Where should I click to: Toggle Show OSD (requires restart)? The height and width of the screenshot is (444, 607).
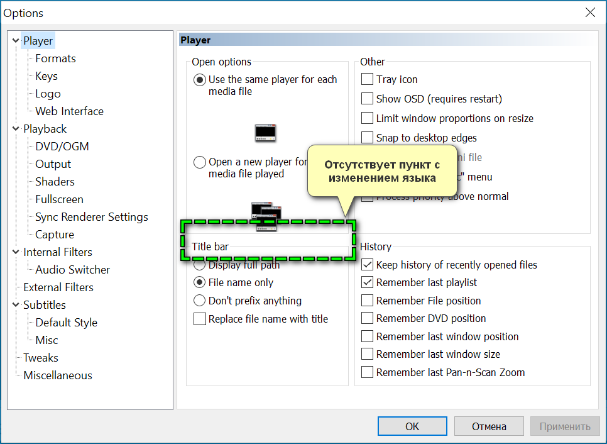(x=368, y=99)
